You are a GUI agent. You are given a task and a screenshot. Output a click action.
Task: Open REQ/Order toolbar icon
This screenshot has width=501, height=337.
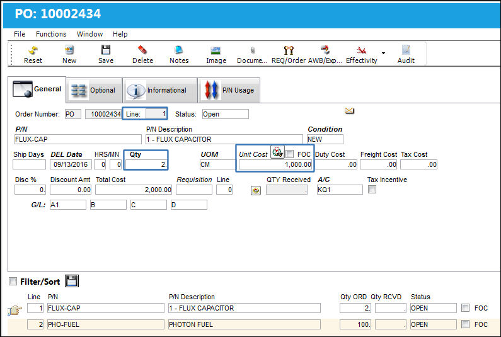(x=289, y=50)
